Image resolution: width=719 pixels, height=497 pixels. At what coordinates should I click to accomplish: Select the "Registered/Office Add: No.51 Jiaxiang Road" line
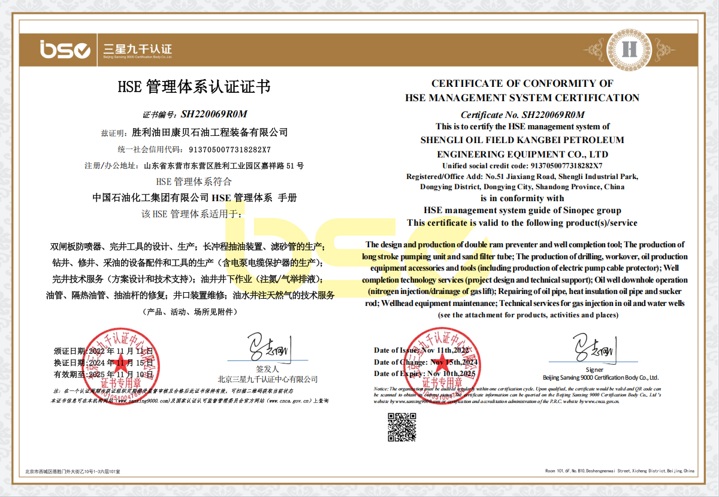tap(522, 177)
